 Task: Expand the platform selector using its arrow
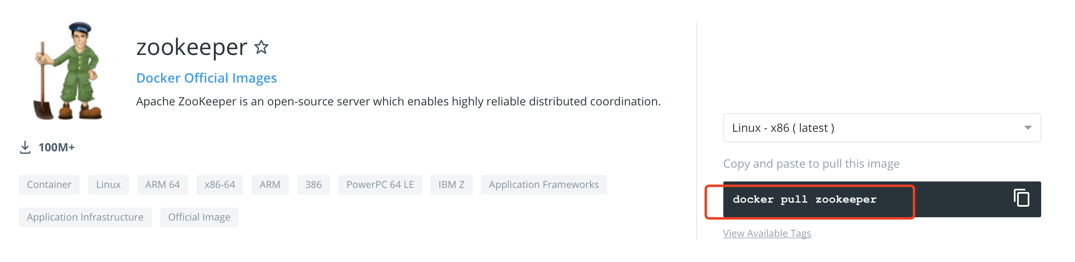click(x=1028, y=128)
